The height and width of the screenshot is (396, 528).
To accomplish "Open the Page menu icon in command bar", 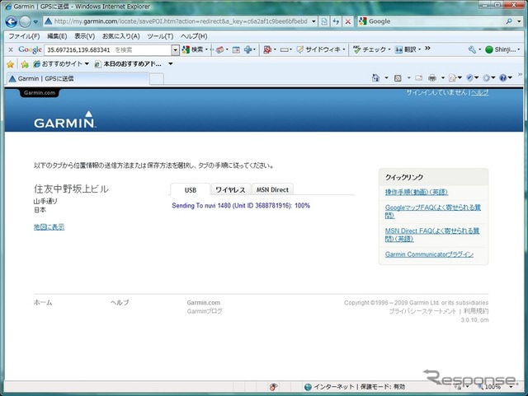I will [453, 78].
